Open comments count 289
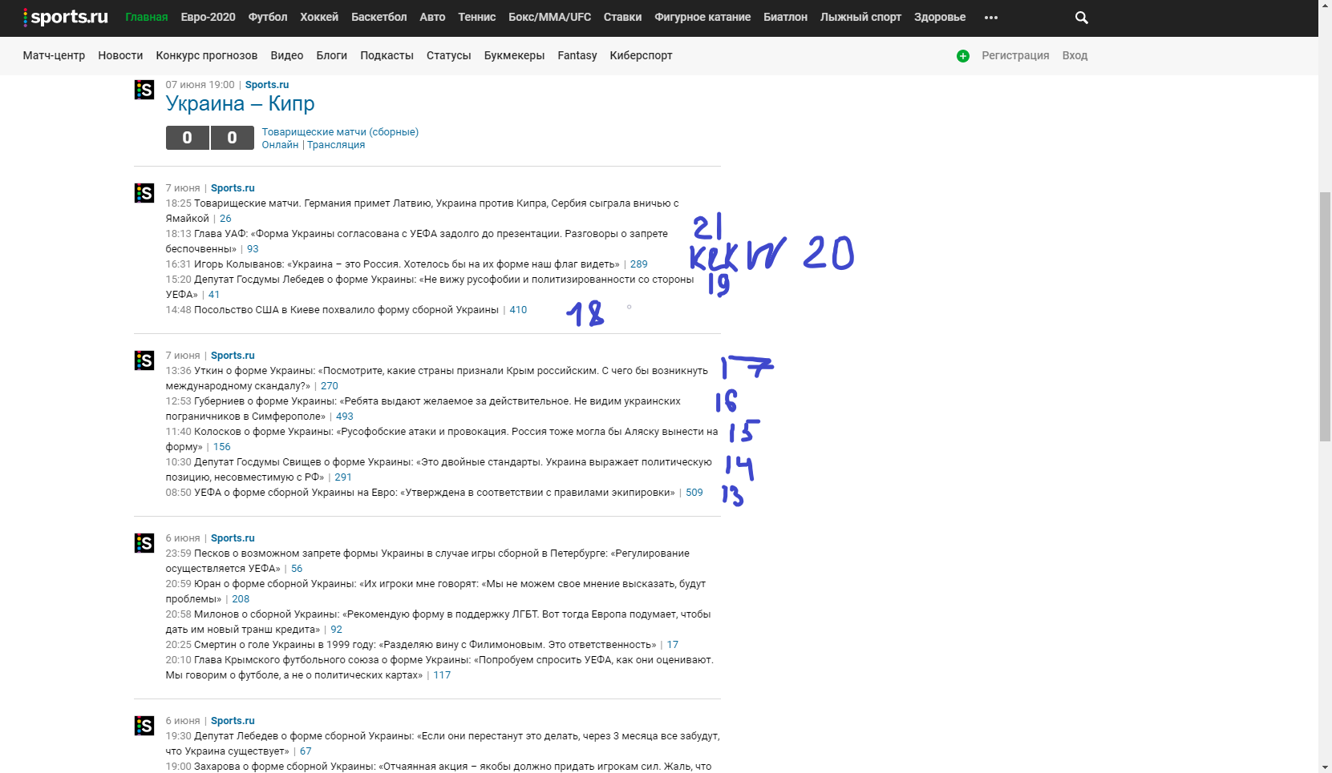The image size is (1332, 773). tap(638, 264)
